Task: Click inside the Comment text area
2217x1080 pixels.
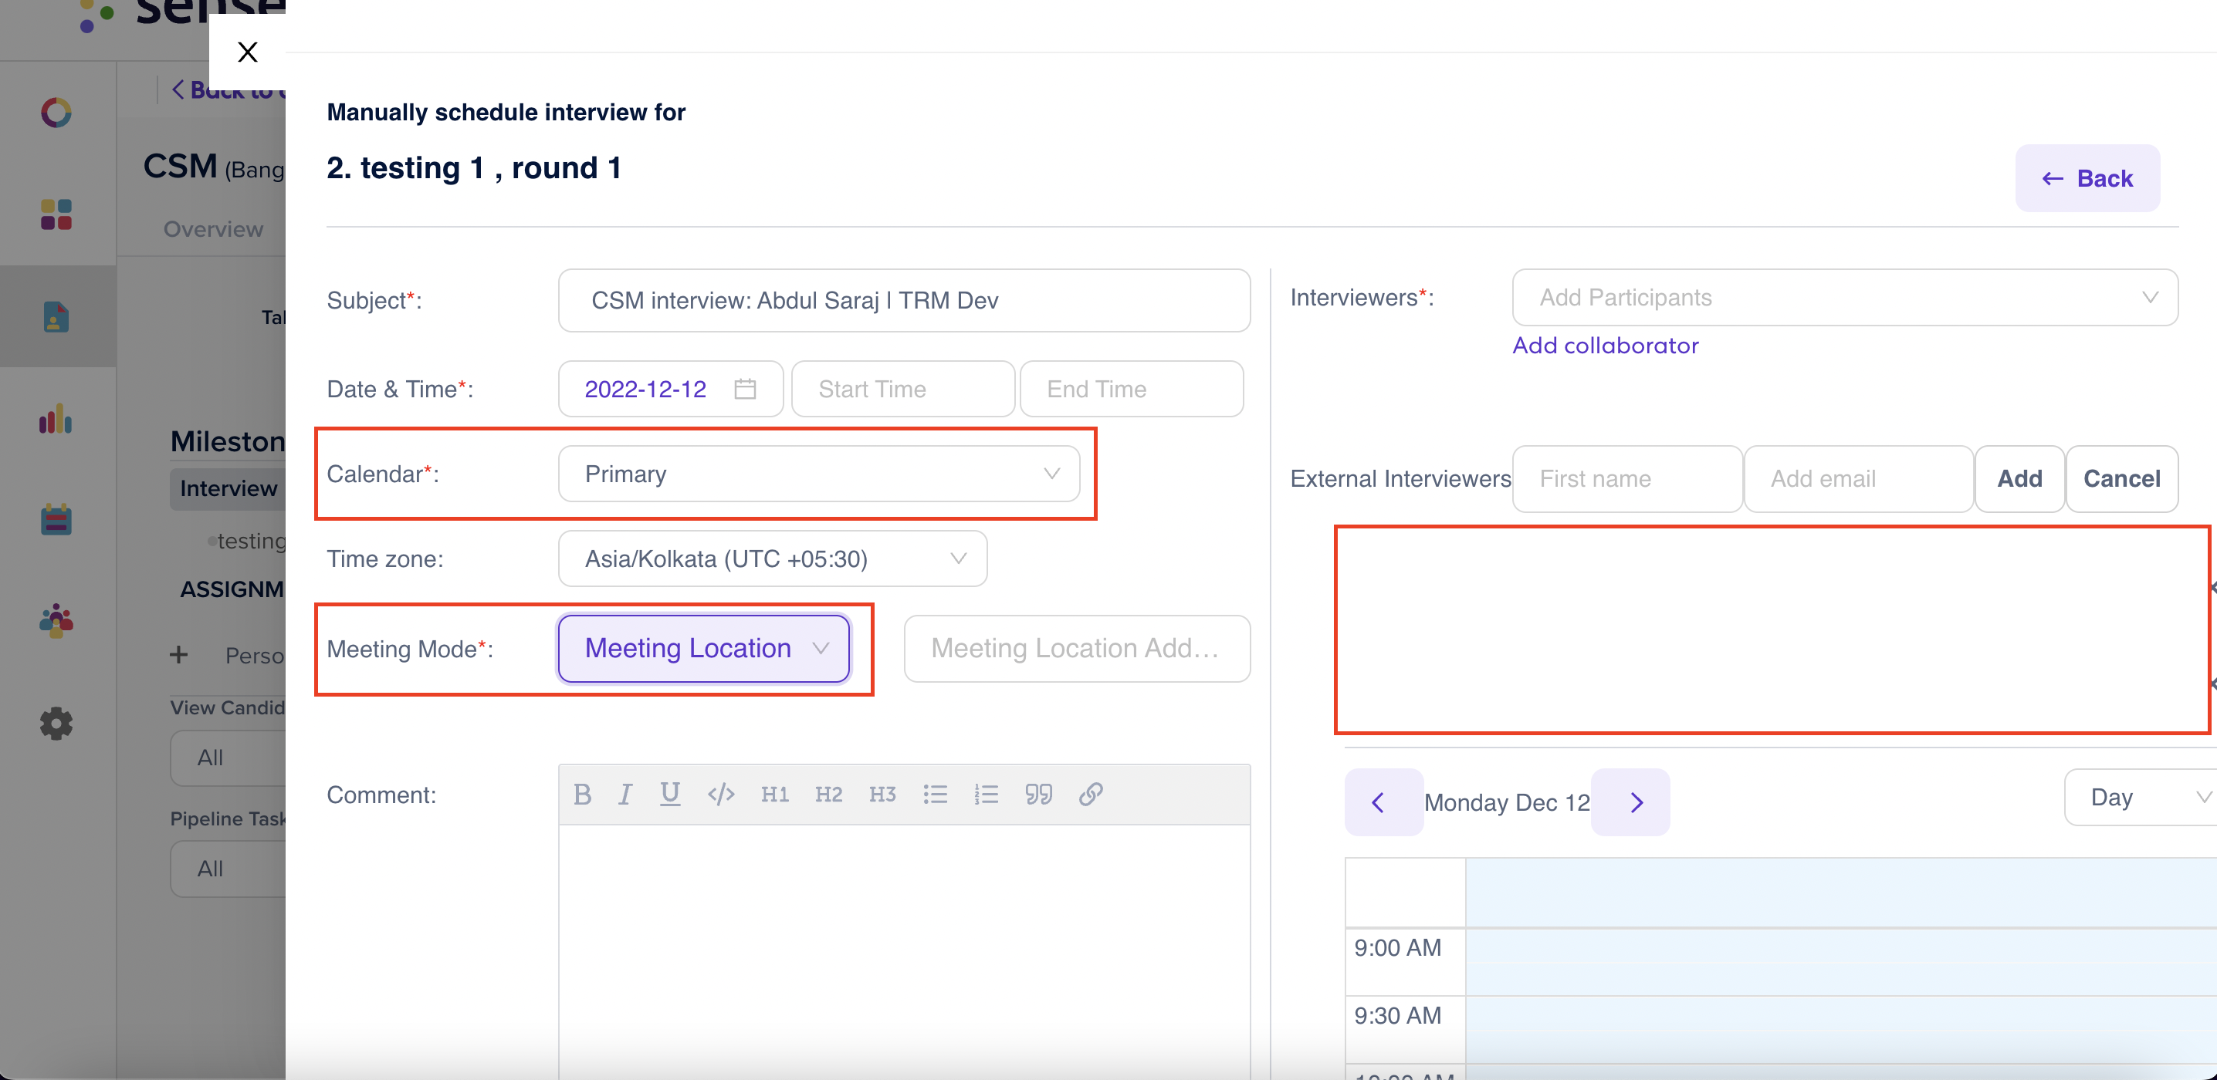Action: [904, 952]
